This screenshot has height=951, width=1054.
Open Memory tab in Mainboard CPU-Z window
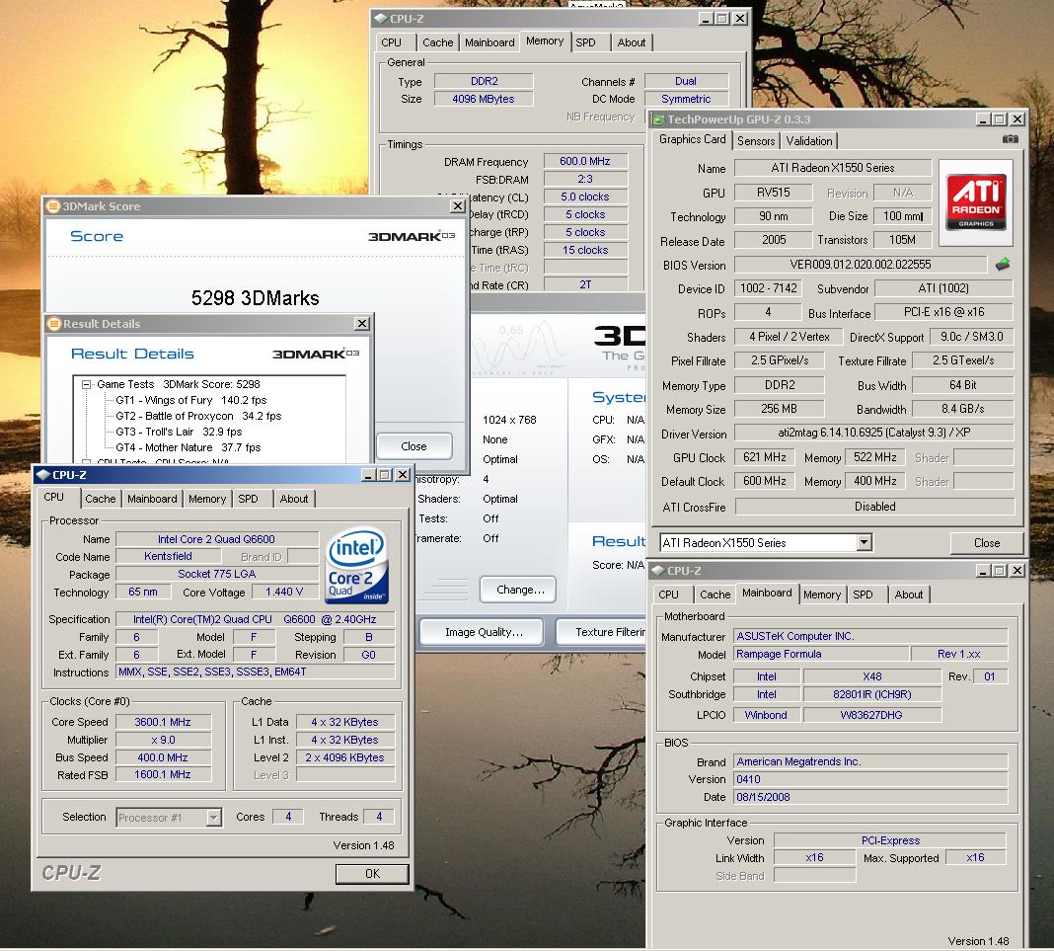821,594
